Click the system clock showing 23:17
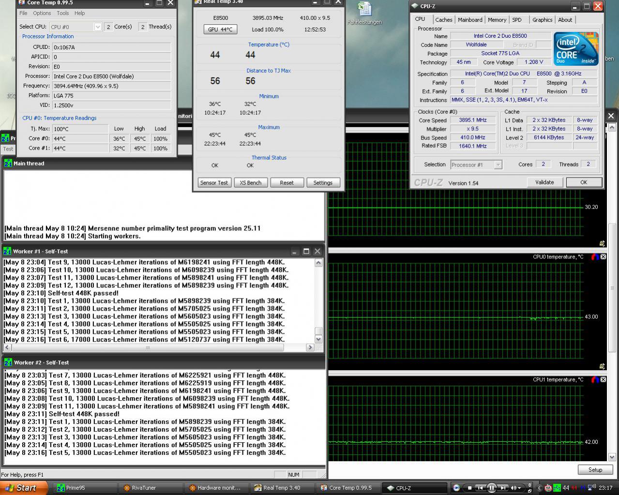This screenshot has height=495, width=619. pos(605,488)
